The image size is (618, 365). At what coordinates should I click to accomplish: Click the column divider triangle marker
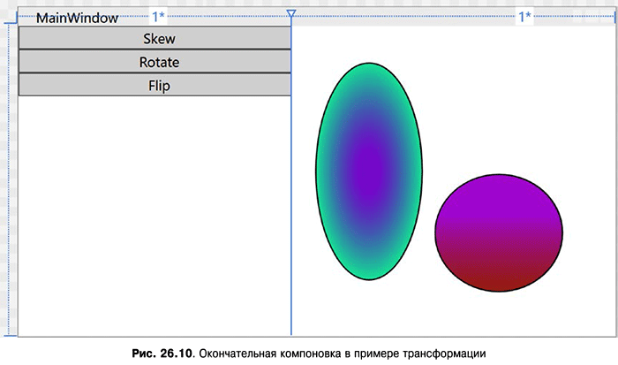pos(291,13)
